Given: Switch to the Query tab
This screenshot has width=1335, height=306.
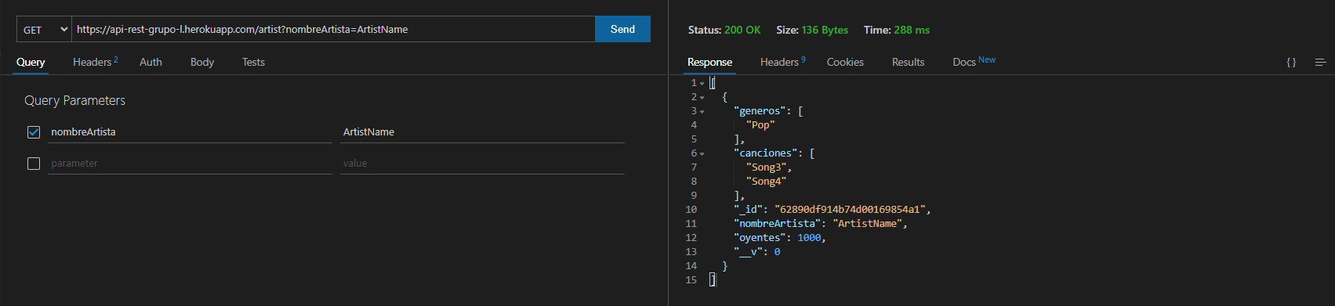Looking at the screenshot, I should pyautogui.click(x=31, y=62).
